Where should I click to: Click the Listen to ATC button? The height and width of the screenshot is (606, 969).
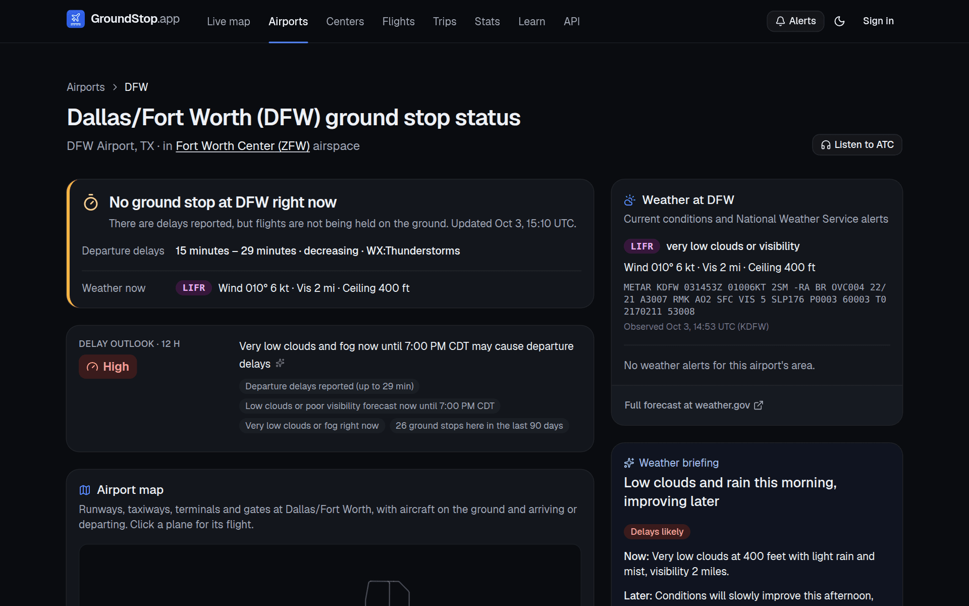click(x=857, y=145)
